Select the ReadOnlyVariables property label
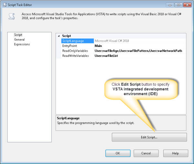Viewport: 194px width, 164px height. [x=75, y=51]
